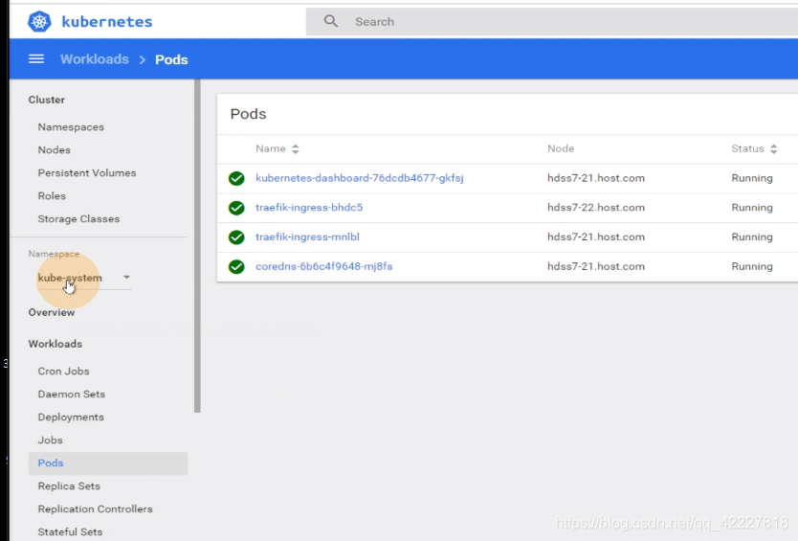Open Replica Sets in sidebar
Image resolution: width=798 pixels, height=541 pixels.
(69, 486)
